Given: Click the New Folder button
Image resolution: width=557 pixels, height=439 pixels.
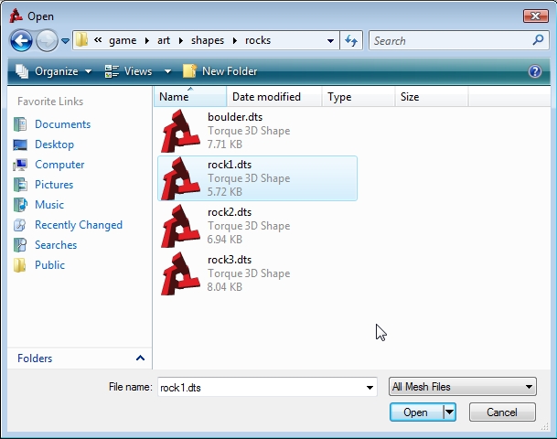Looking at the screenshot, I should click(220, 71).
